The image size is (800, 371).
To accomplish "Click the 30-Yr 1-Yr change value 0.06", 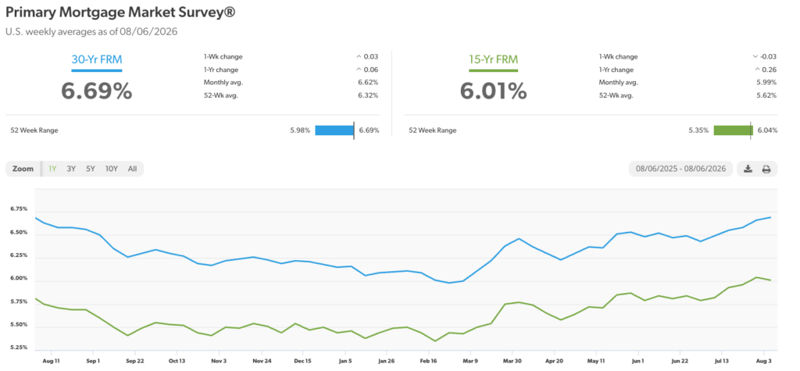I will tap(371, 70).
